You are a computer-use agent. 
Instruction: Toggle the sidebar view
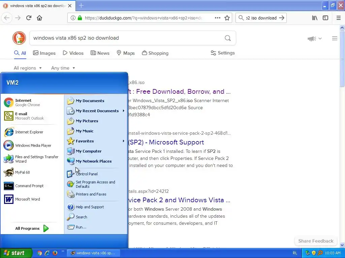click(325, 18)
